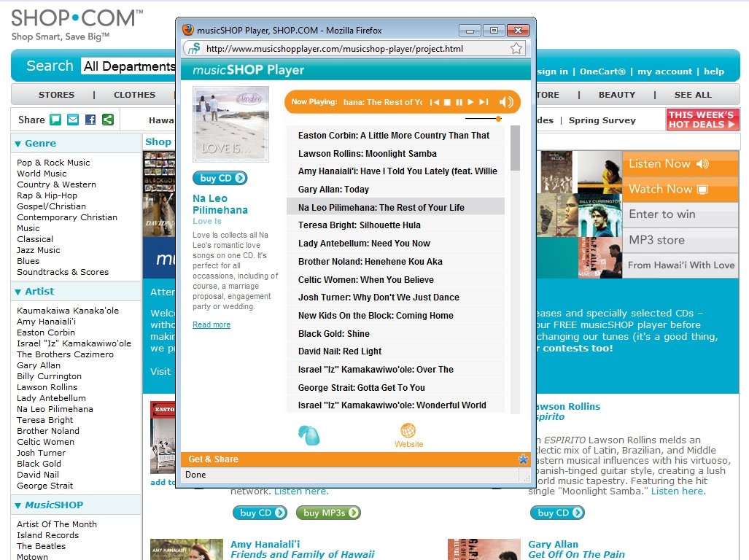749x560 pixels.
Task: Open my account link
Action: [664, 71]
